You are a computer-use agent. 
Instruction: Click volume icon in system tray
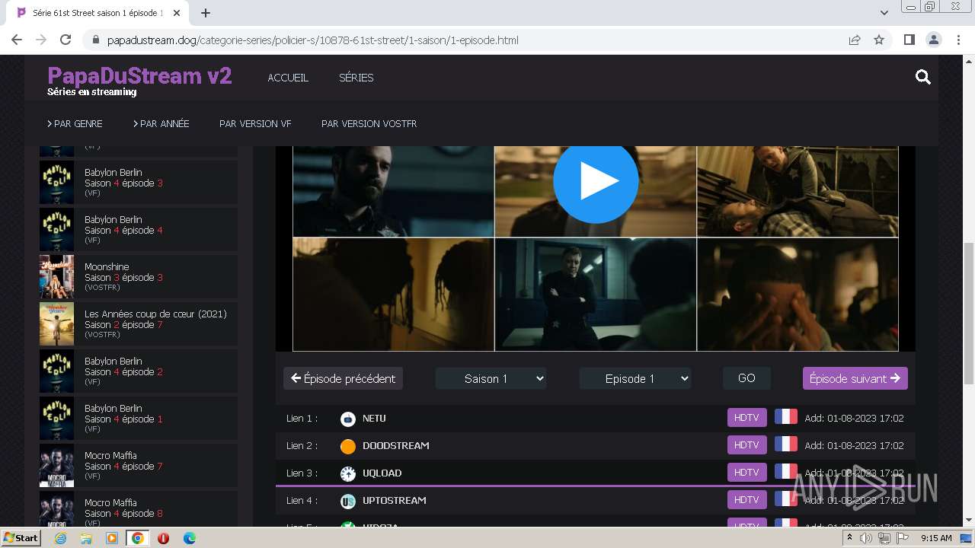point(866,538)
